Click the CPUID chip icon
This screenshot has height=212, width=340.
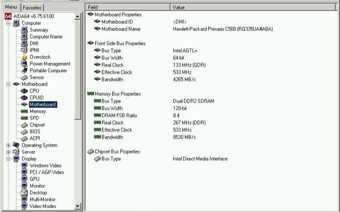[24, 98]
